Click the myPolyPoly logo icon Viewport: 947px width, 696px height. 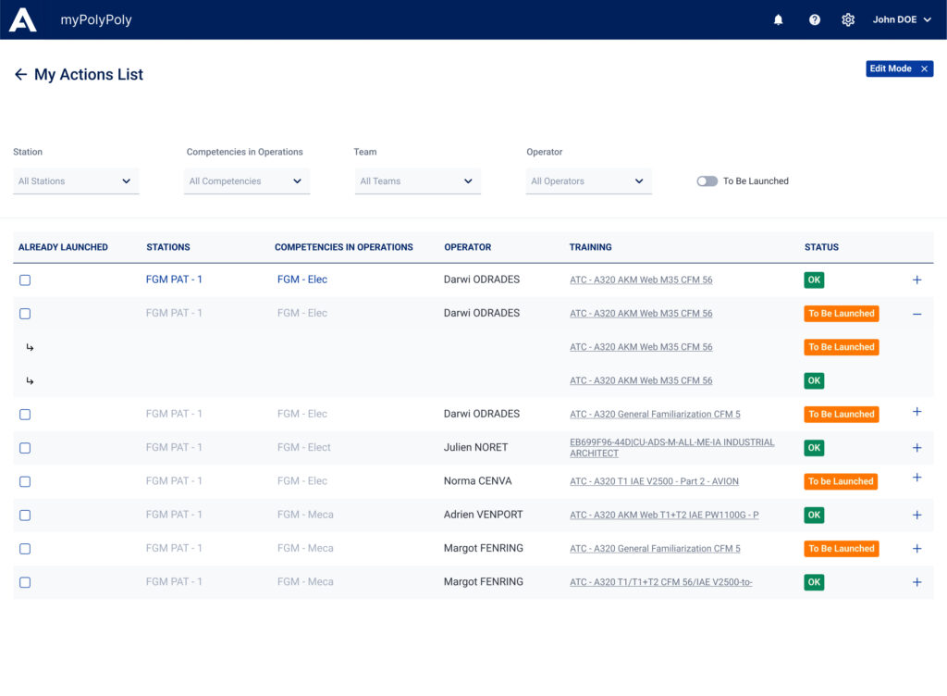[23, 19]
